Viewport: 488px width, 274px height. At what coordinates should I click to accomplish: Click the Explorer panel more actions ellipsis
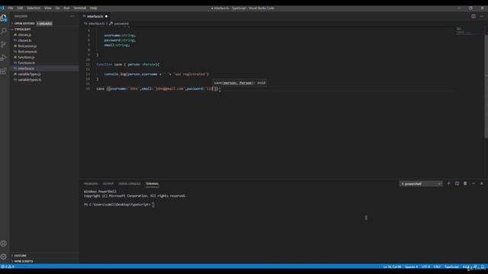72,16
